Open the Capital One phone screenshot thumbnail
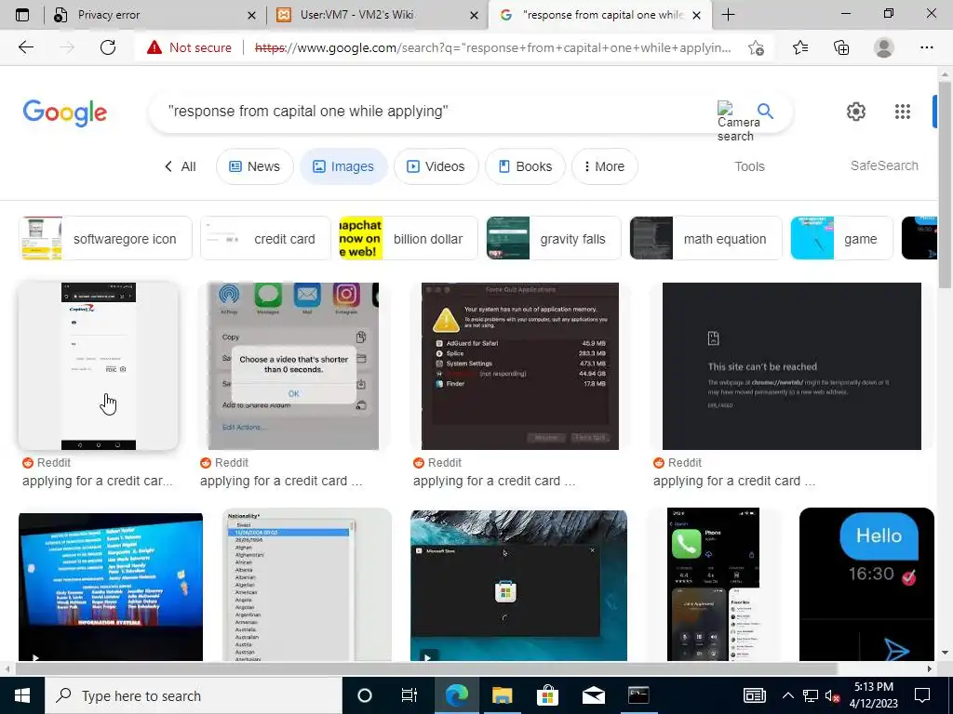Screen dimensions: 953x714 (99, 366)
